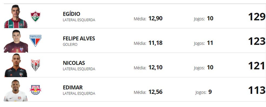
Task: Click Edimar's total score 113
Action: pos(257,90)
